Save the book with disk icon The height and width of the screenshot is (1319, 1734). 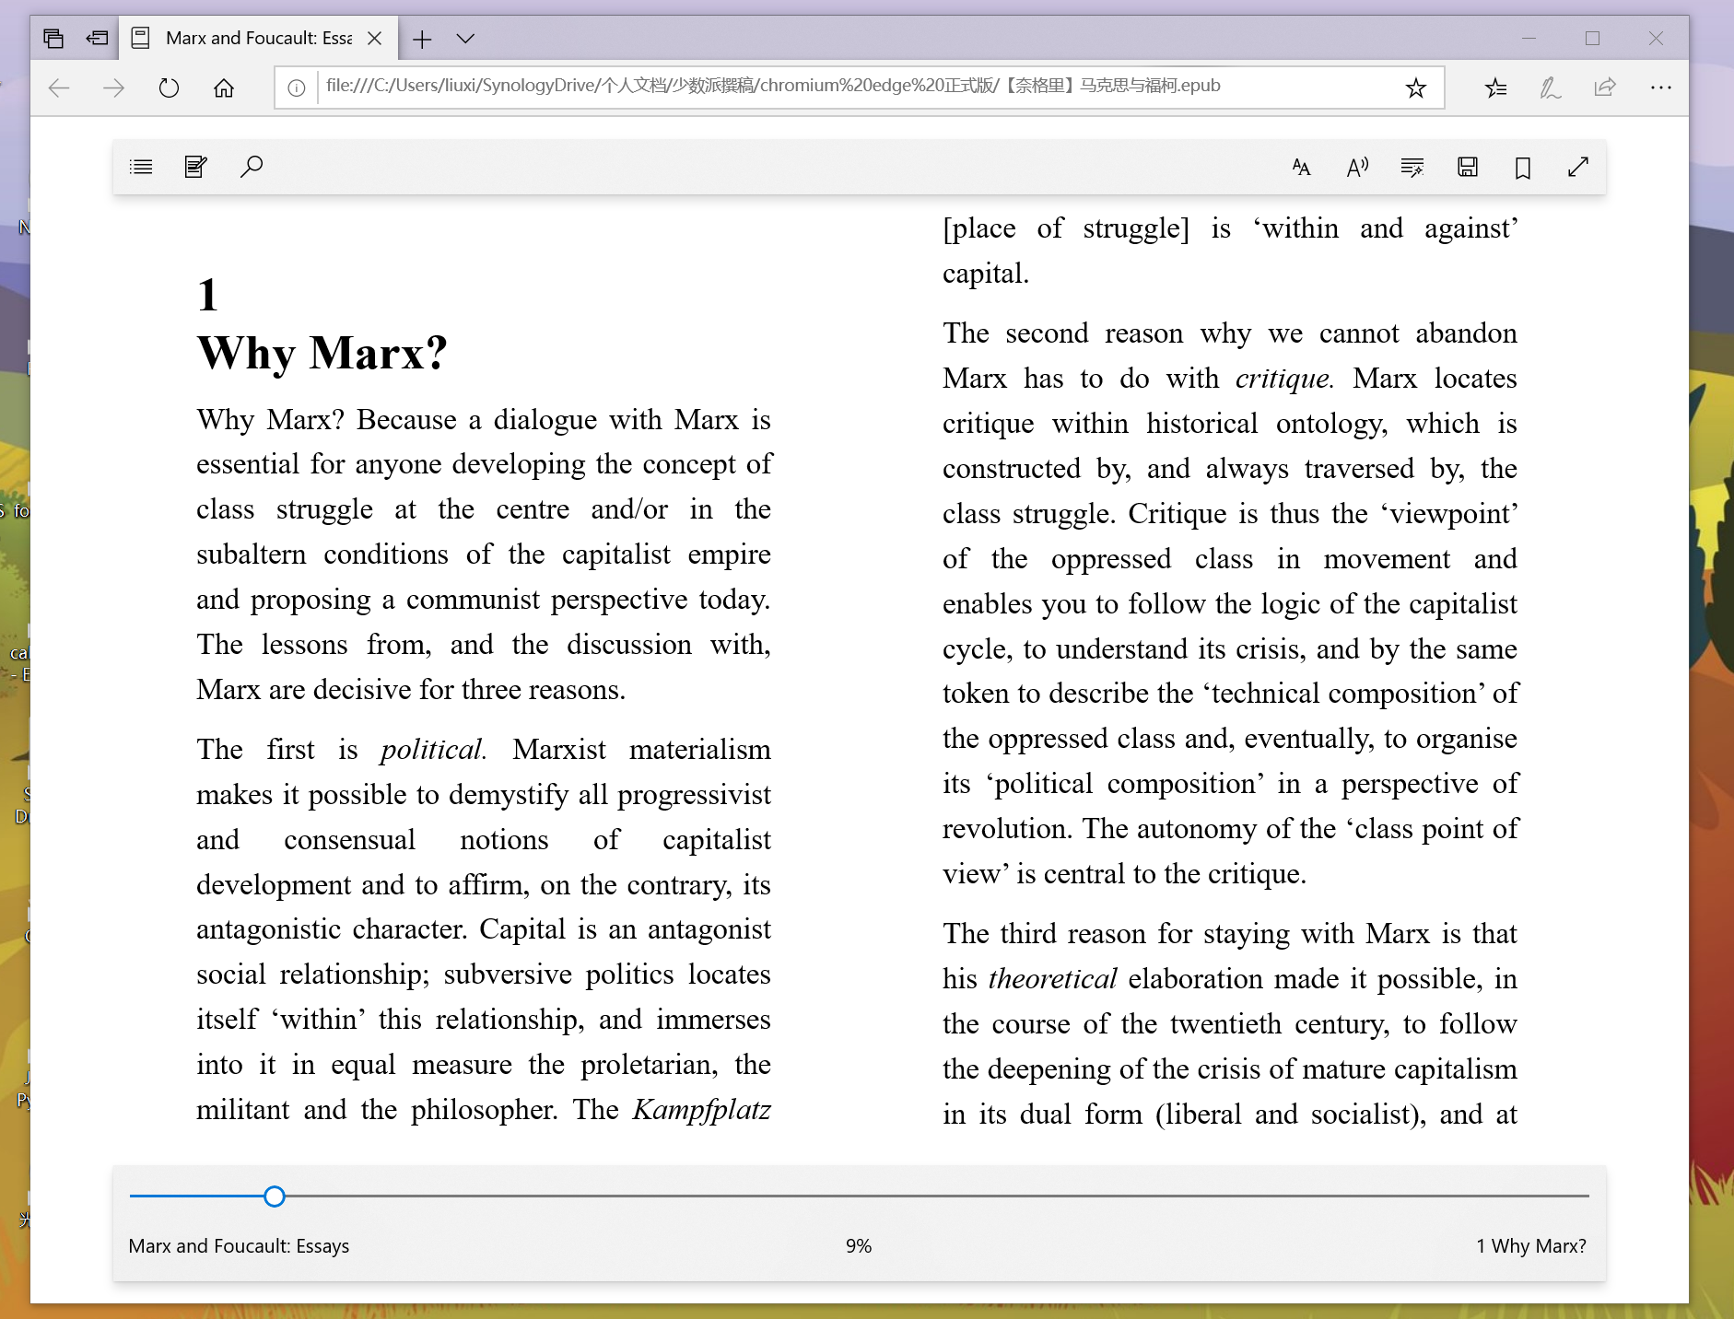tap(1468, 167)
